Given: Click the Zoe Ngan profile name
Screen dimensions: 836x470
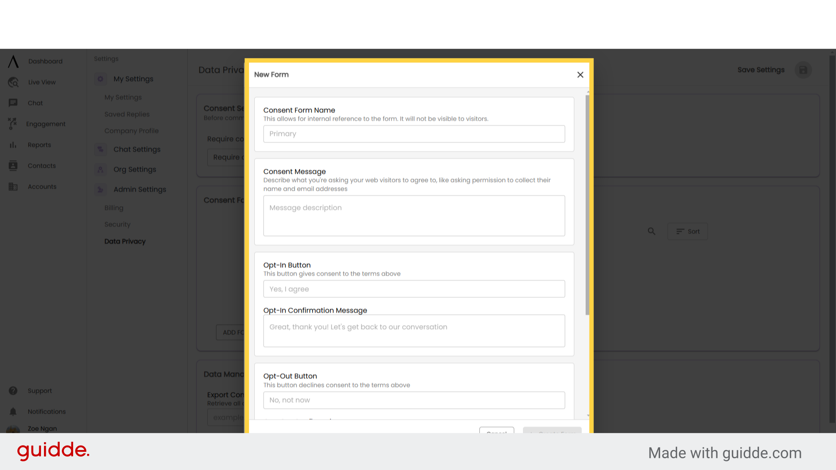Looking at the screenshot, I should 42,429.
